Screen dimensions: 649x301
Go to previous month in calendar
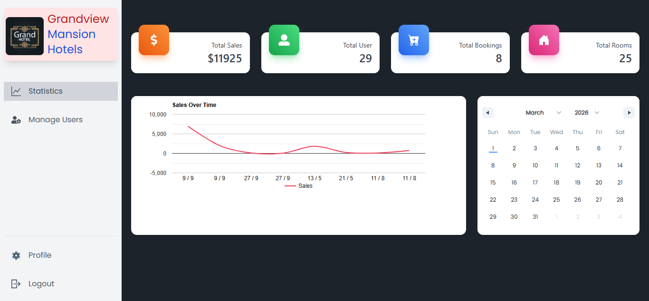(x=488, y=113)
